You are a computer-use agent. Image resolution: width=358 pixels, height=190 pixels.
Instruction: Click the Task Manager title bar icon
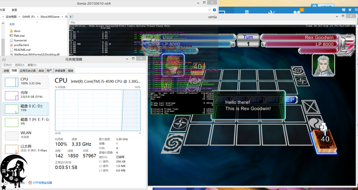pyautogui.click(x=4, y=59)
